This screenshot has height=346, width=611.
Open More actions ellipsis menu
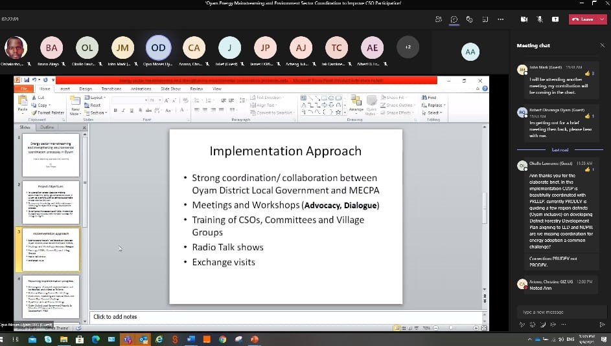point(501,19)
